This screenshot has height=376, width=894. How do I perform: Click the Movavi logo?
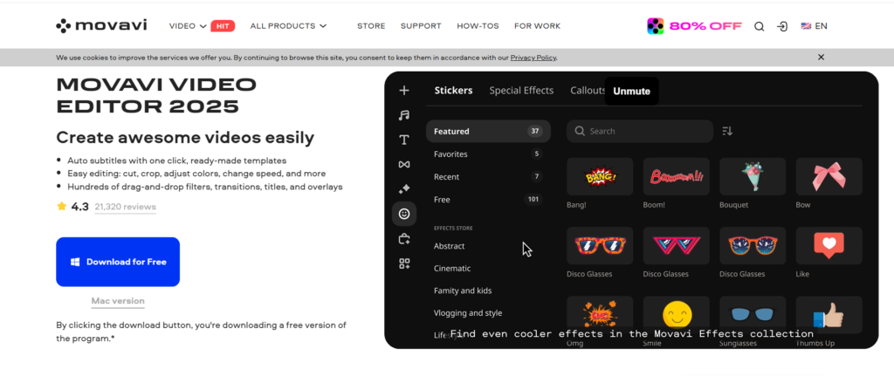pyautogui.click(x=101, y=25)
